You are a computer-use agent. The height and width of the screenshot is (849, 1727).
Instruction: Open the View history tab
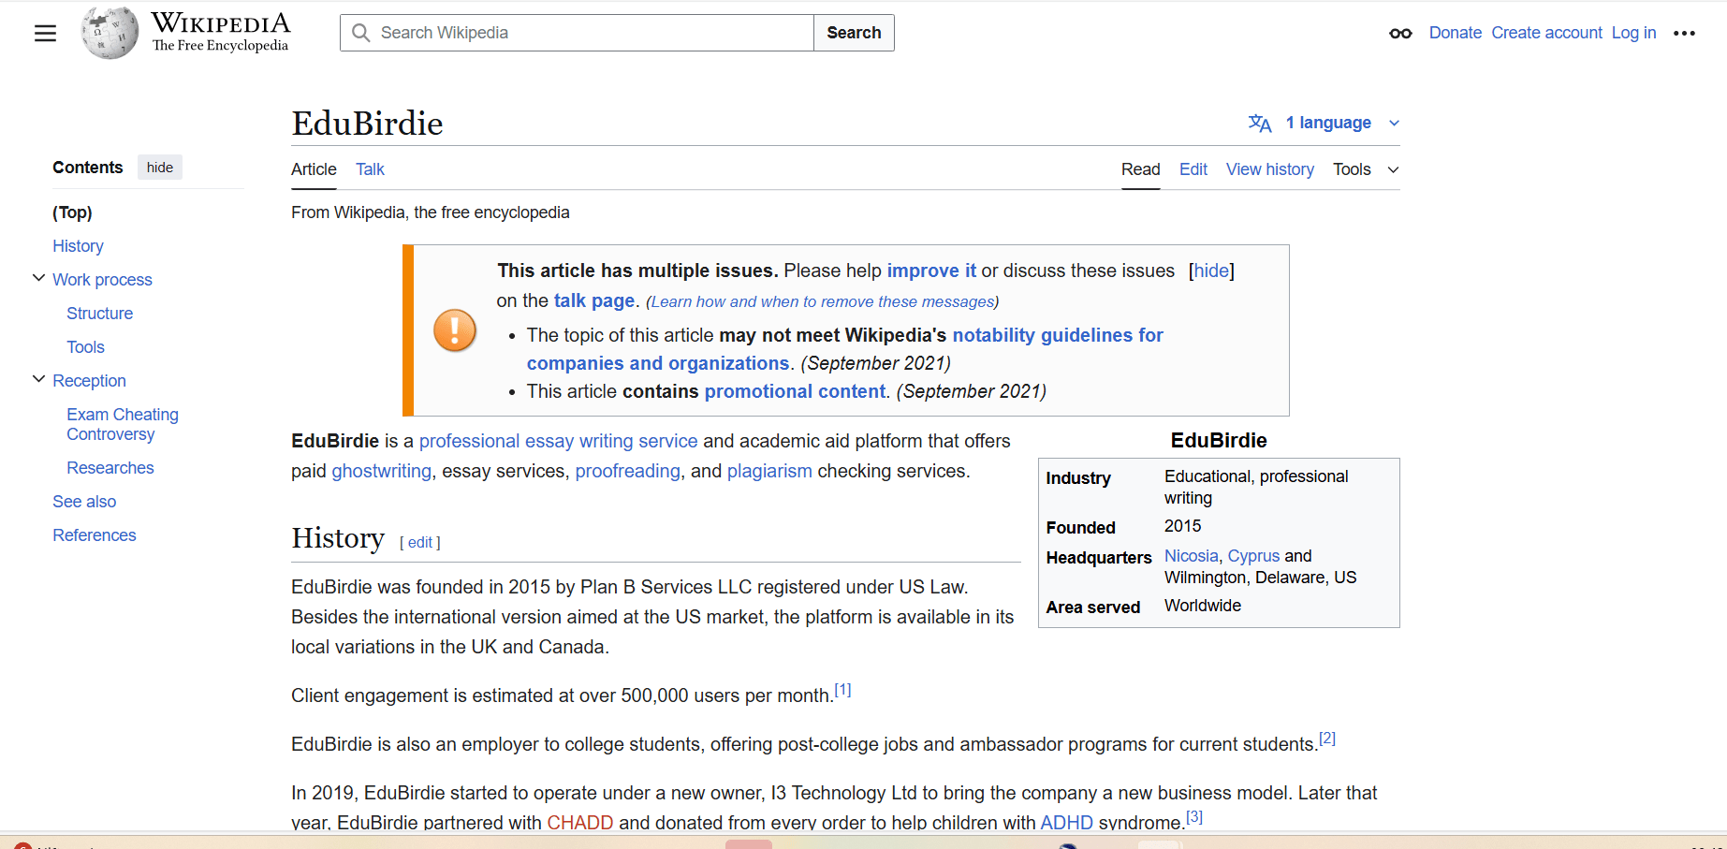(1269, 169)
